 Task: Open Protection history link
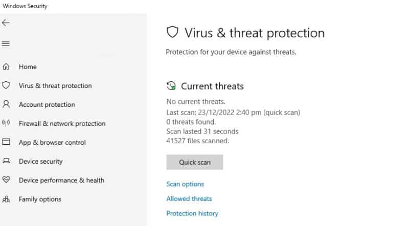[x=192, y=214]
